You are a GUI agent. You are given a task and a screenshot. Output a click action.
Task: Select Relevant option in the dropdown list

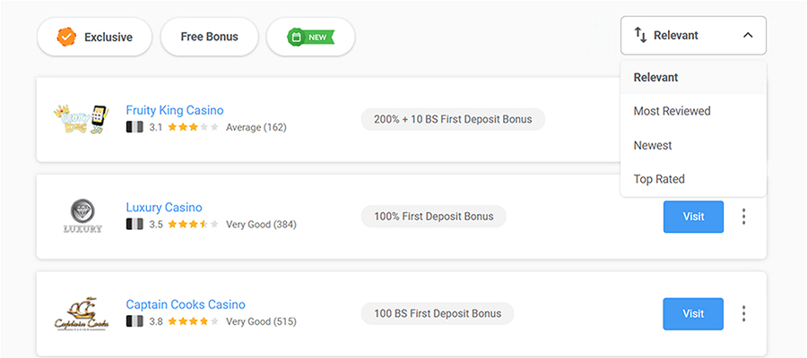coord(656,77)
